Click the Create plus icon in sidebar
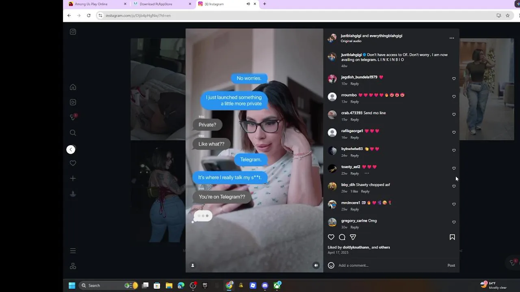Screen dimensions: 520x292 73,178
